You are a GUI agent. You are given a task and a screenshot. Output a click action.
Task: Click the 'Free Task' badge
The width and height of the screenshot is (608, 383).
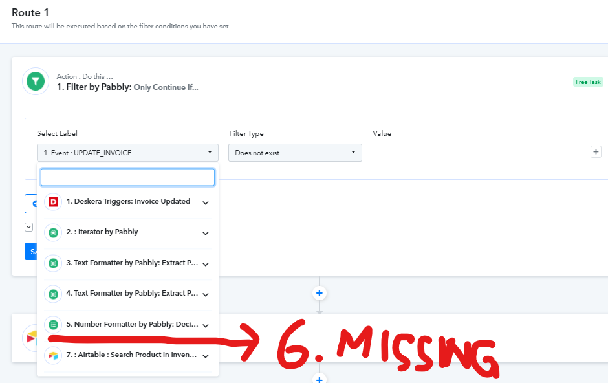588,82
